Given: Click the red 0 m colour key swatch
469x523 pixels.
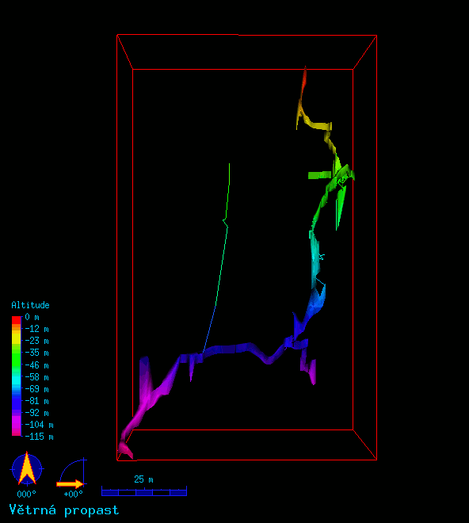Looking at the screenshot, I should point(17,320).
